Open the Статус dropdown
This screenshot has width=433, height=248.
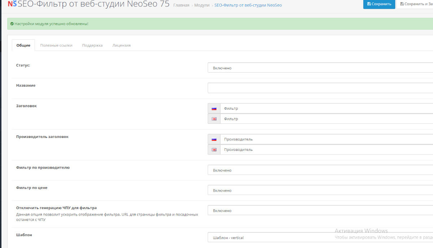pyautogui.click(x=320, y=68)
